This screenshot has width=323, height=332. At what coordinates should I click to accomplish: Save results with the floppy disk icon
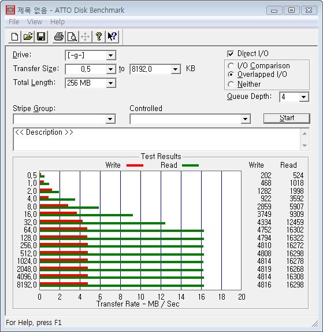pos(41,37)
